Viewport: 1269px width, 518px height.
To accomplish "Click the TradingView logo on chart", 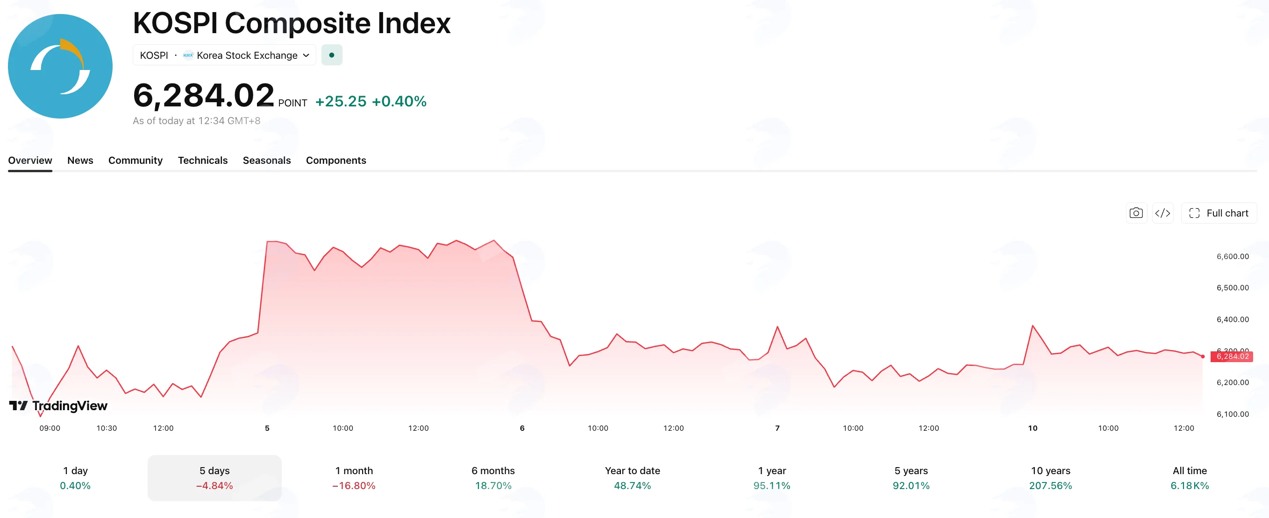I will (x=58, y=406).
